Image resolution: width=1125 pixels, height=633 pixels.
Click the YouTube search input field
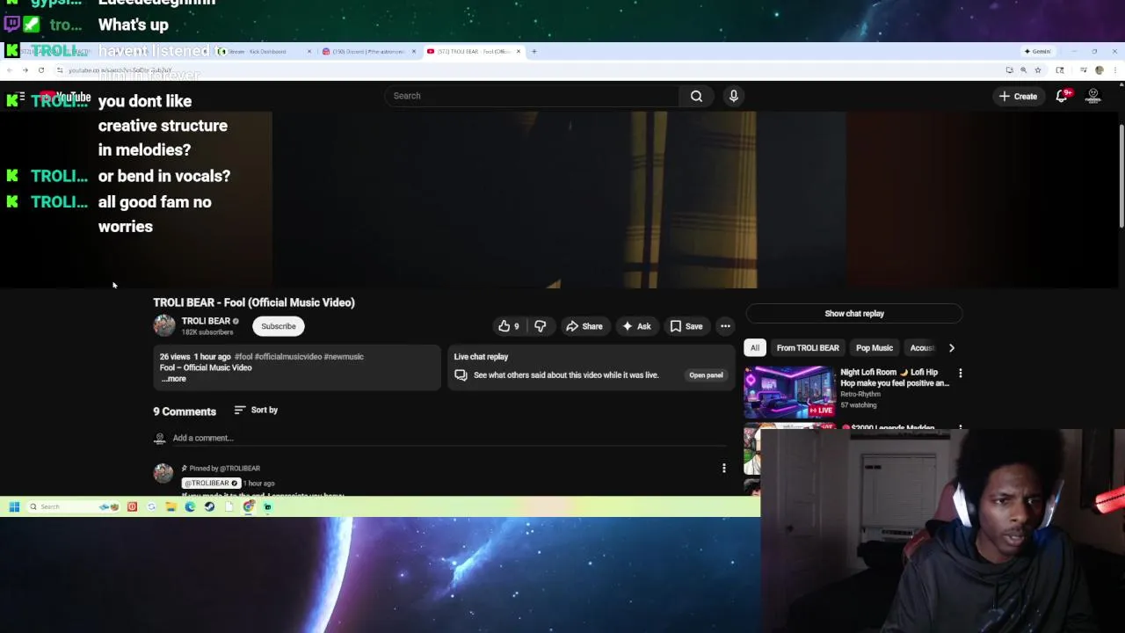pos(532,96)
